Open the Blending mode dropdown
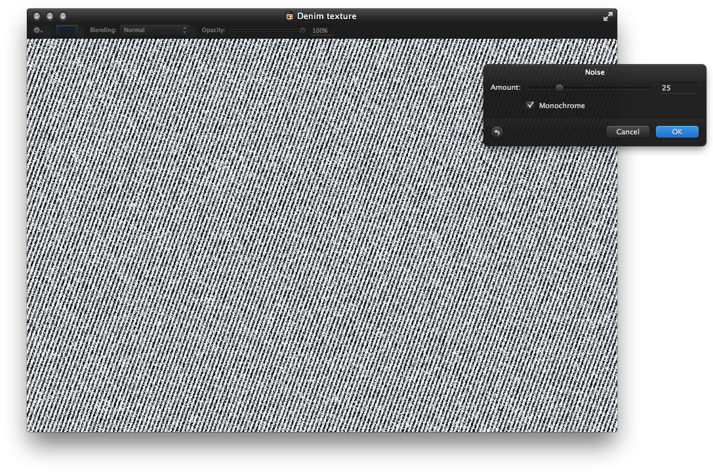This screenshot has width=713, height=474. tap(154, 30)
